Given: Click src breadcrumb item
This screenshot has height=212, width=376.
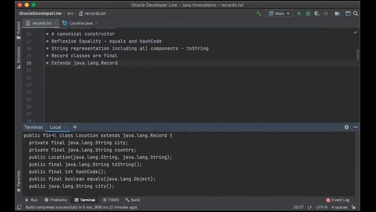Looking at the screenshot, I should tap(70, 14).
